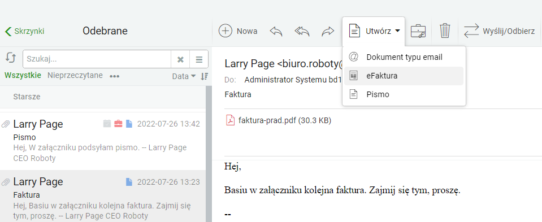Open faktura-prad.pdf attachment
Viewport: 542px width, 222px height.
tap(284, 120)
